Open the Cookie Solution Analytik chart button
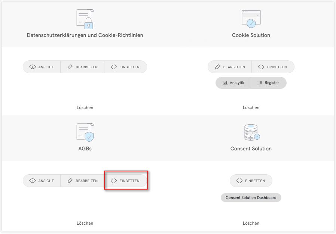The width and height of the screenshot is (336, 234). (233, 83)
